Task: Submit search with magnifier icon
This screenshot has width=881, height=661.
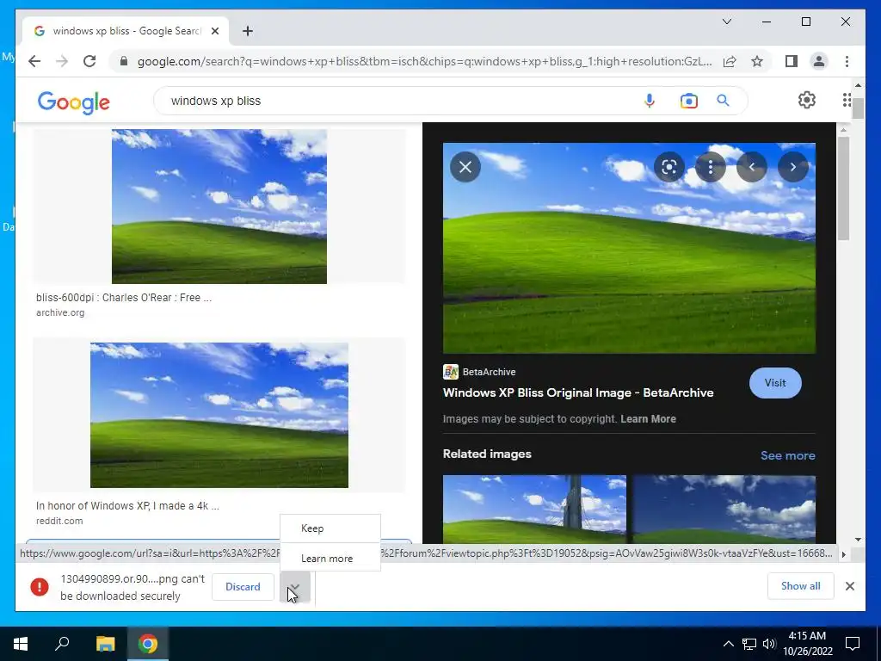Action: (x=723, y=101)
